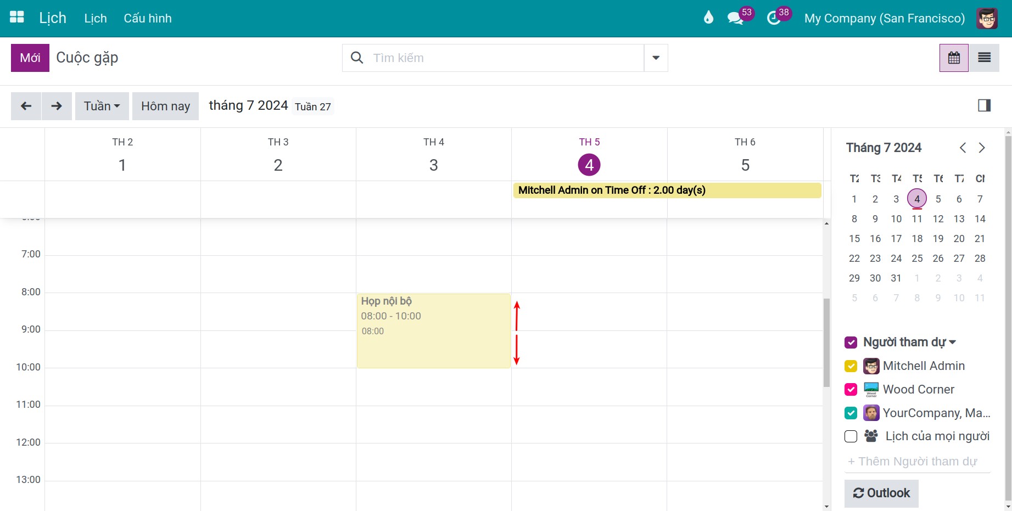The width and height of the screenshot is (1012, 511).
Task: Enable Lịch của mọi người checkbox
Action: point(851,436)
